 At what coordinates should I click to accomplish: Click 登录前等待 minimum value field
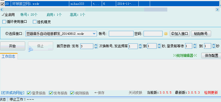tap(189, 46)
